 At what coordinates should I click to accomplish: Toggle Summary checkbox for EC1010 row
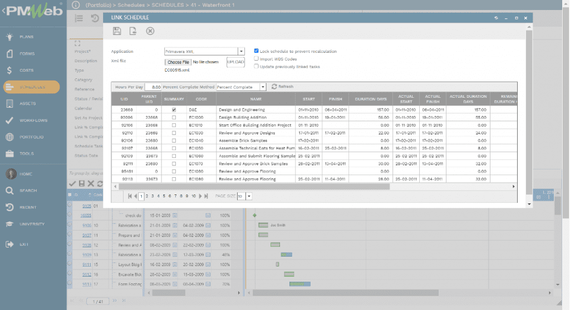[174, 125]
